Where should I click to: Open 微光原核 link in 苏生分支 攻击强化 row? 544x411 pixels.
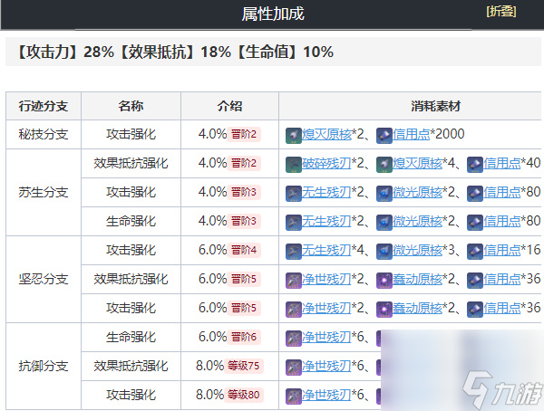pyautogui.click(x=418, y=192)
